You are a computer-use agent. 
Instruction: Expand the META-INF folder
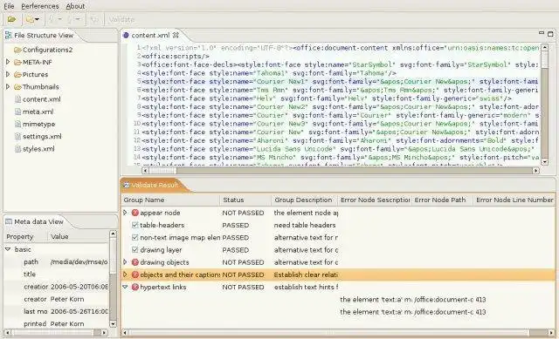click(8, 62)
